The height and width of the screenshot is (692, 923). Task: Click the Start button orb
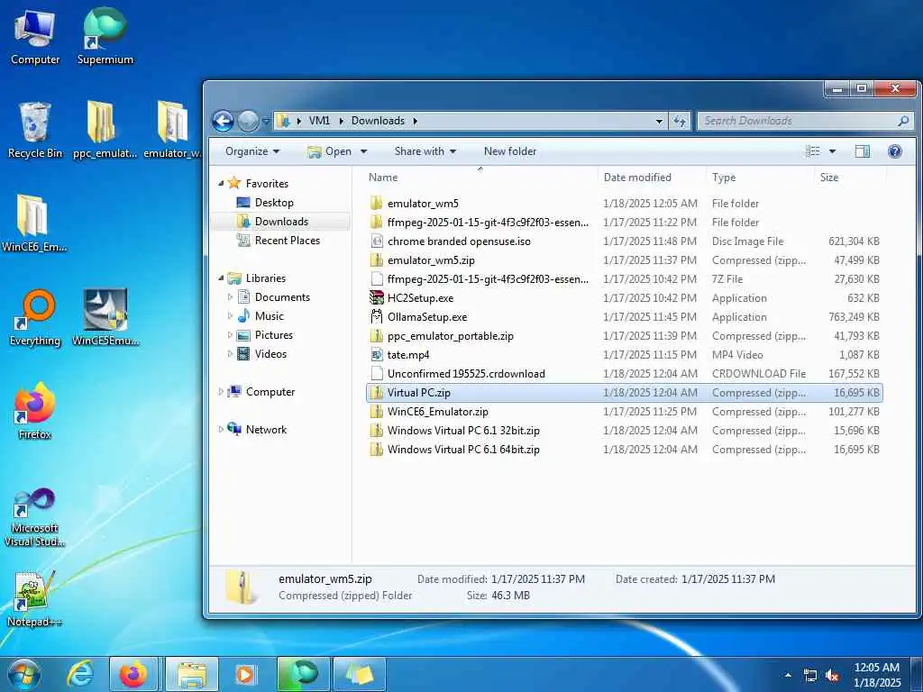[24, 674]
